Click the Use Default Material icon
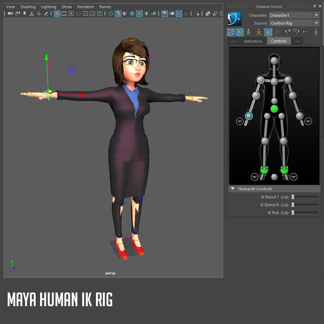 (x=125, y=14)
